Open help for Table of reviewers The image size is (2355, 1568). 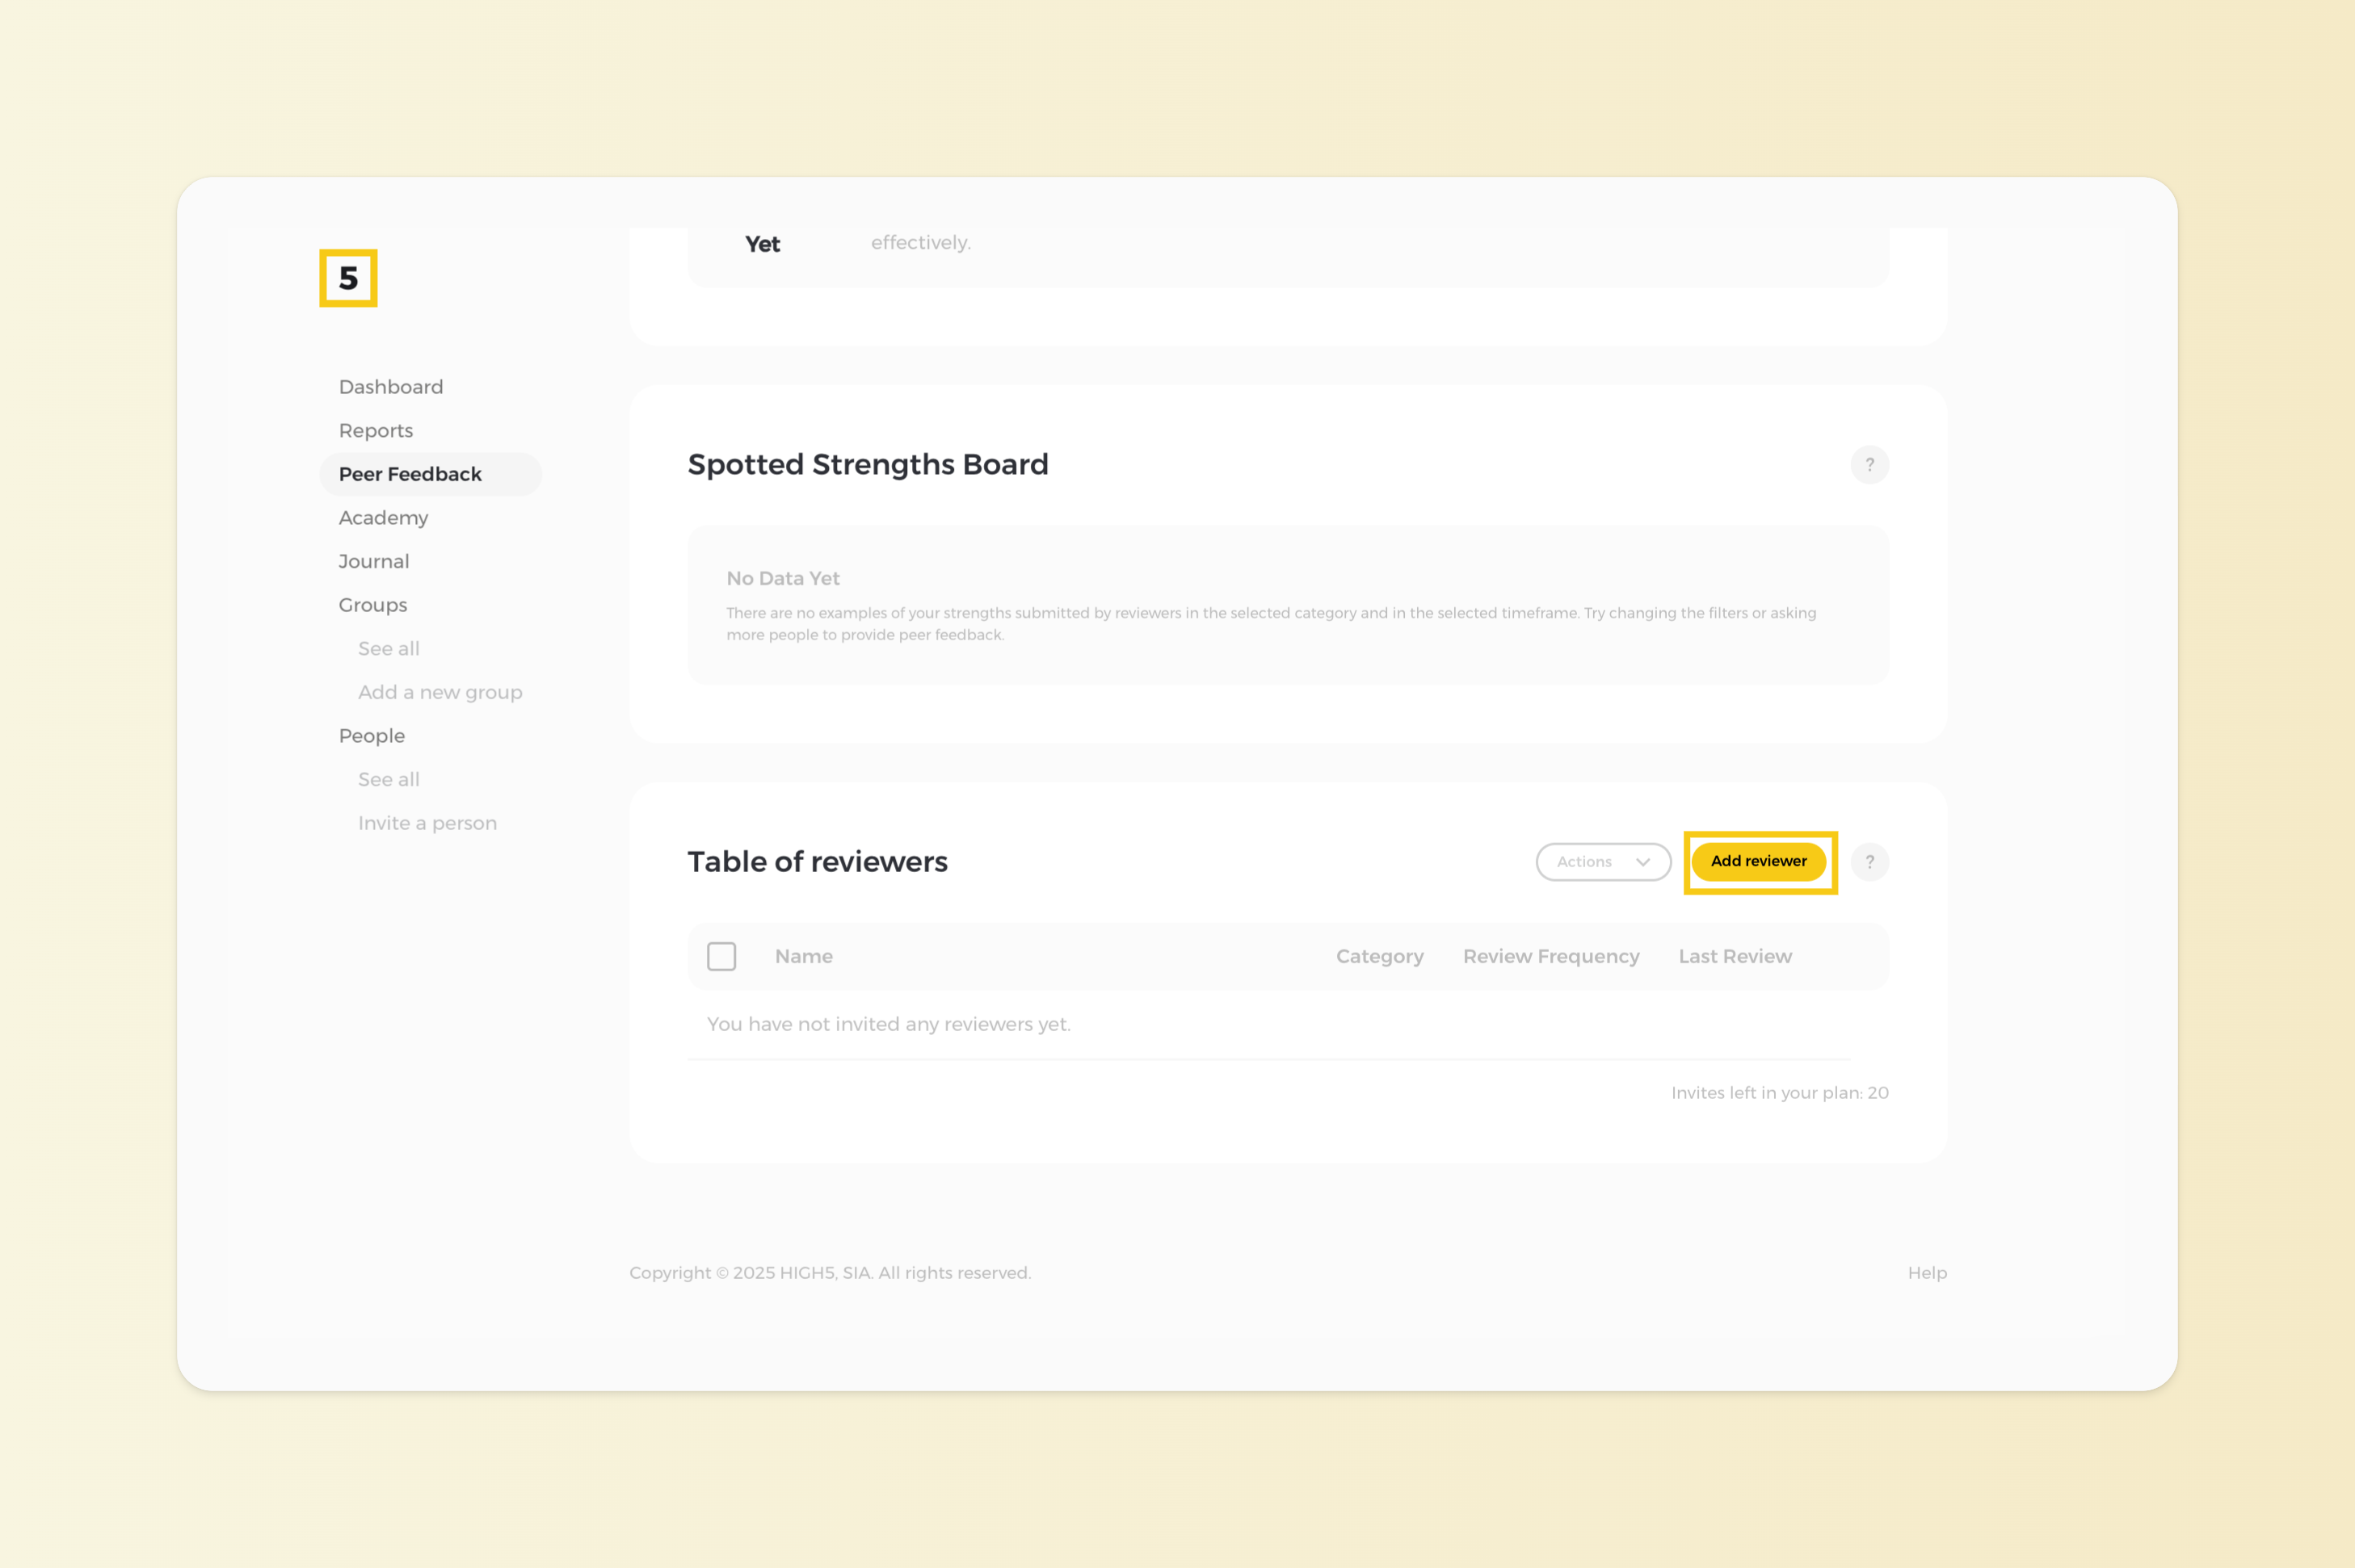(x=1869, y=861)
